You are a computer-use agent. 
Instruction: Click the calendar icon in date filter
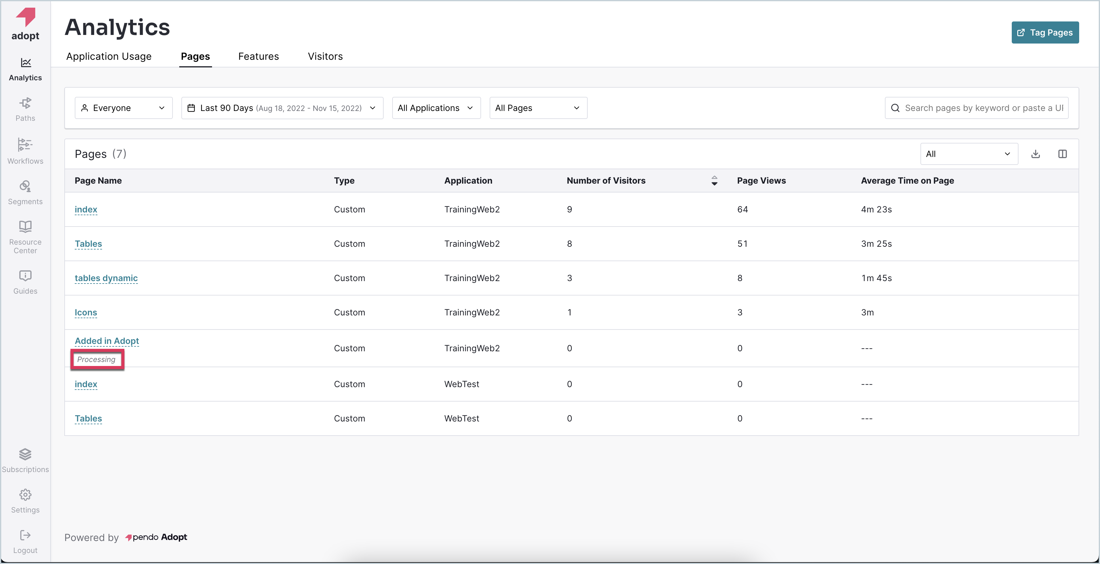click(x=191, y=108)
